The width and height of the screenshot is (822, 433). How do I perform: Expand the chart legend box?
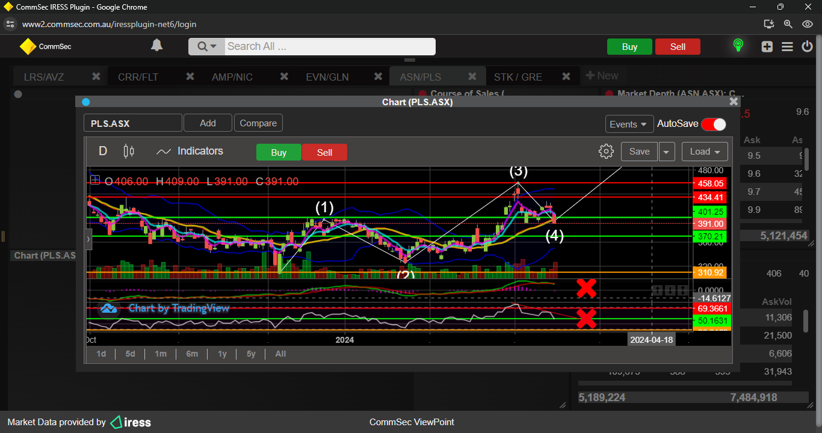click(x=95, y=180)
